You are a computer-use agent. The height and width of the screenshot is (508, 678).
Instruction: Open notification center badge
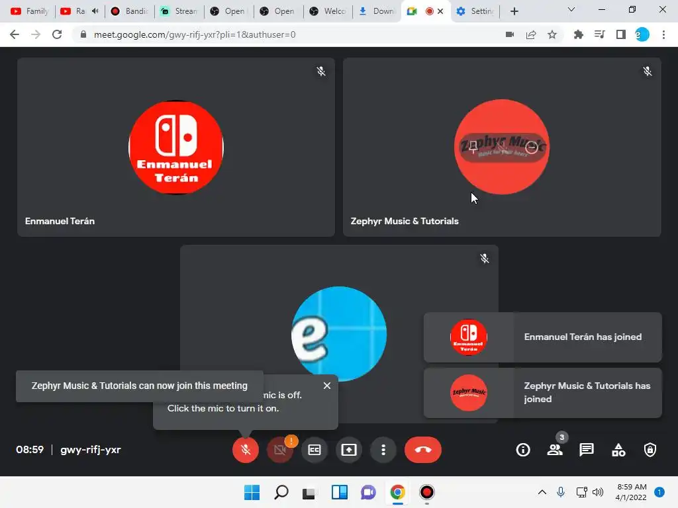(x=659, y=492)
